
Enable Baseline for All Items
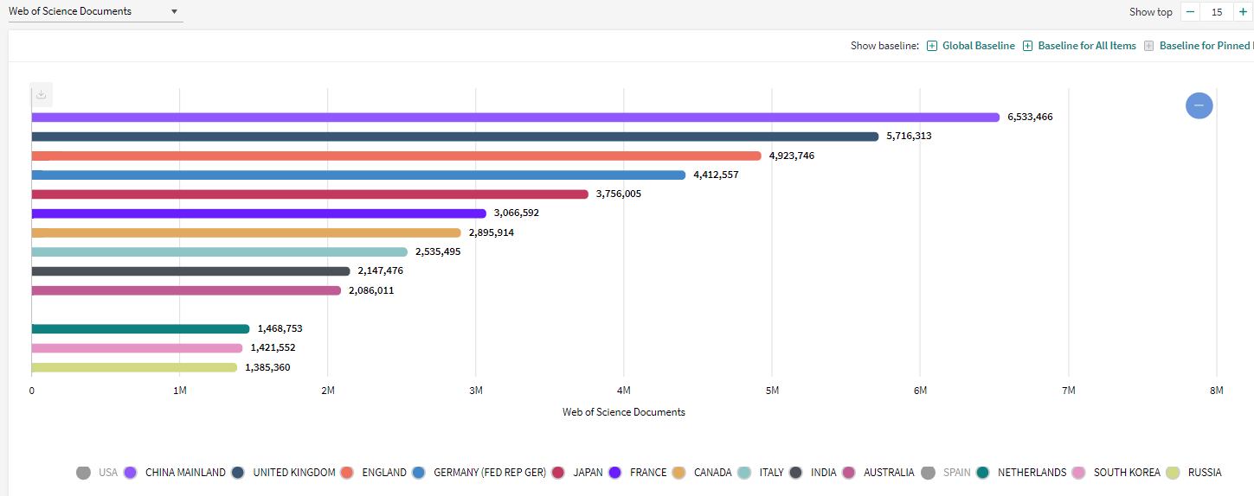pyautogui.click(x=1079, y=46)
